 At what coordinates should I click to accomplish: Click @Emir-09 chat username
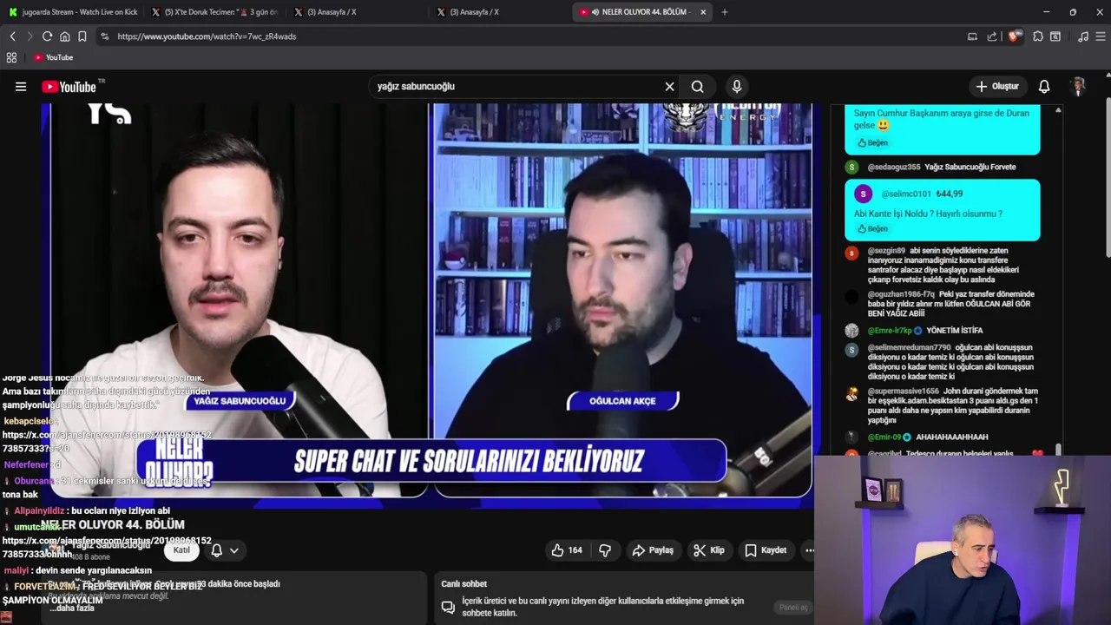coord(884,437)
